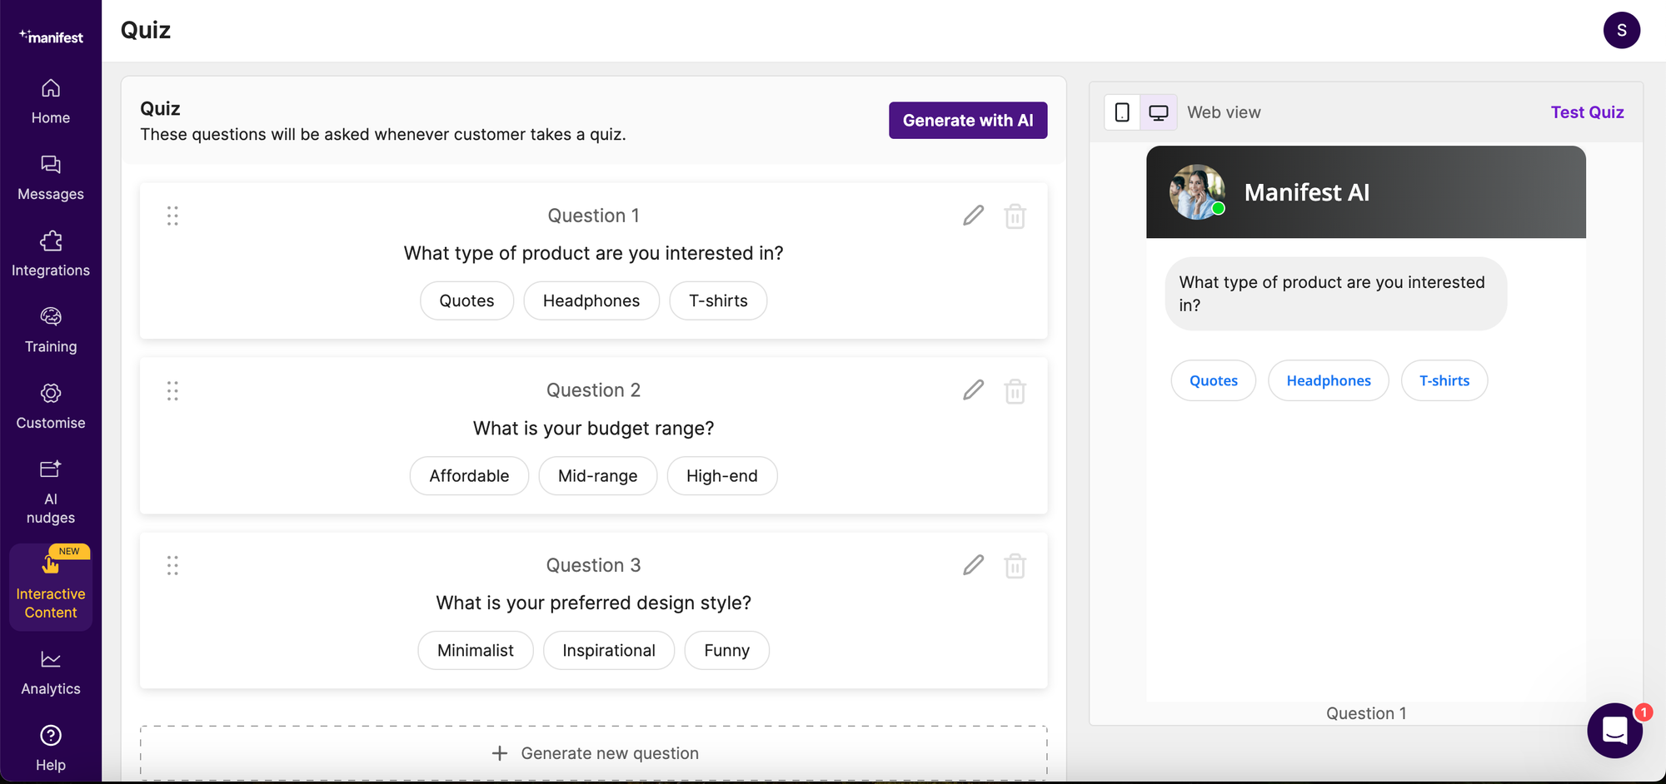Screen dimensions: 1666x784
Task: Click the Generate with AI button
Action: pyautogui.click(x=967, y=120)
